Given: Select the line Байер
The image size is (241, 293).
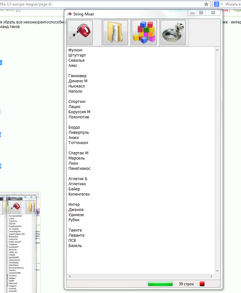Looking at the screenshot, I should (x=74, y=189).
